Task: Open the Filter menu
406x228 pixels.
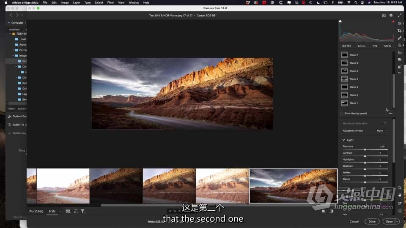Action: 110,3
